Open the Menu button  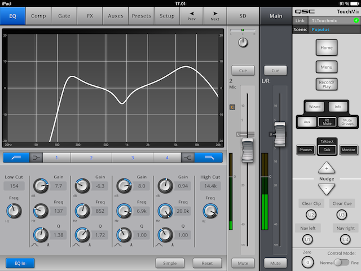(327, 67)
